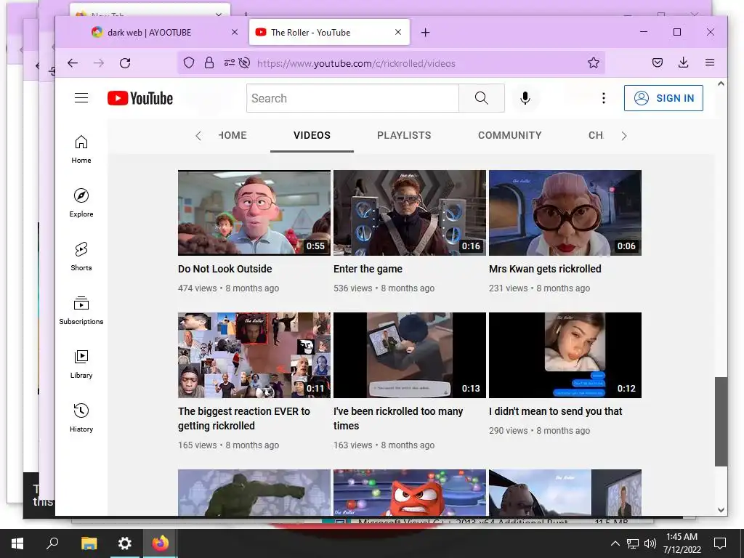This screenshot has height=558, width=744.
Task: Open the Pocket save icon
Action: coord(657,62)
